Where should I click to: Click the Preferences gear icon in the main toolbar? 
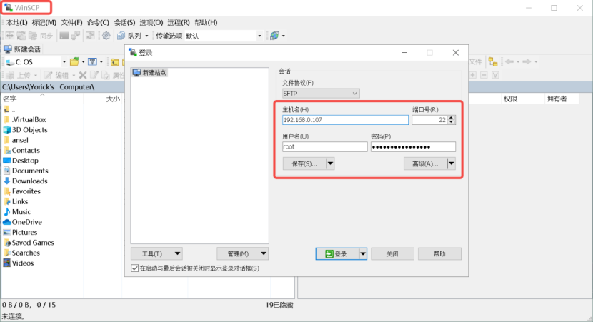click(106, 36)
